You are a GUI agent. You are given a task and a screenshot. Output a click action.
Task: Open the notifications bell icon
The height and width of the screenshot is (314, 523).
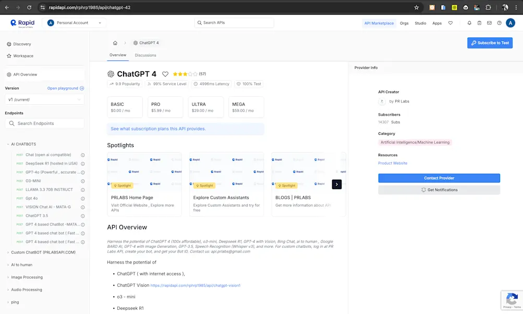(x=469, y=23)
